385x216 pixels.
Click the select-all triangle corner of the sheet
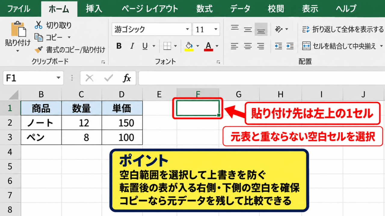(x=13, y=95)
